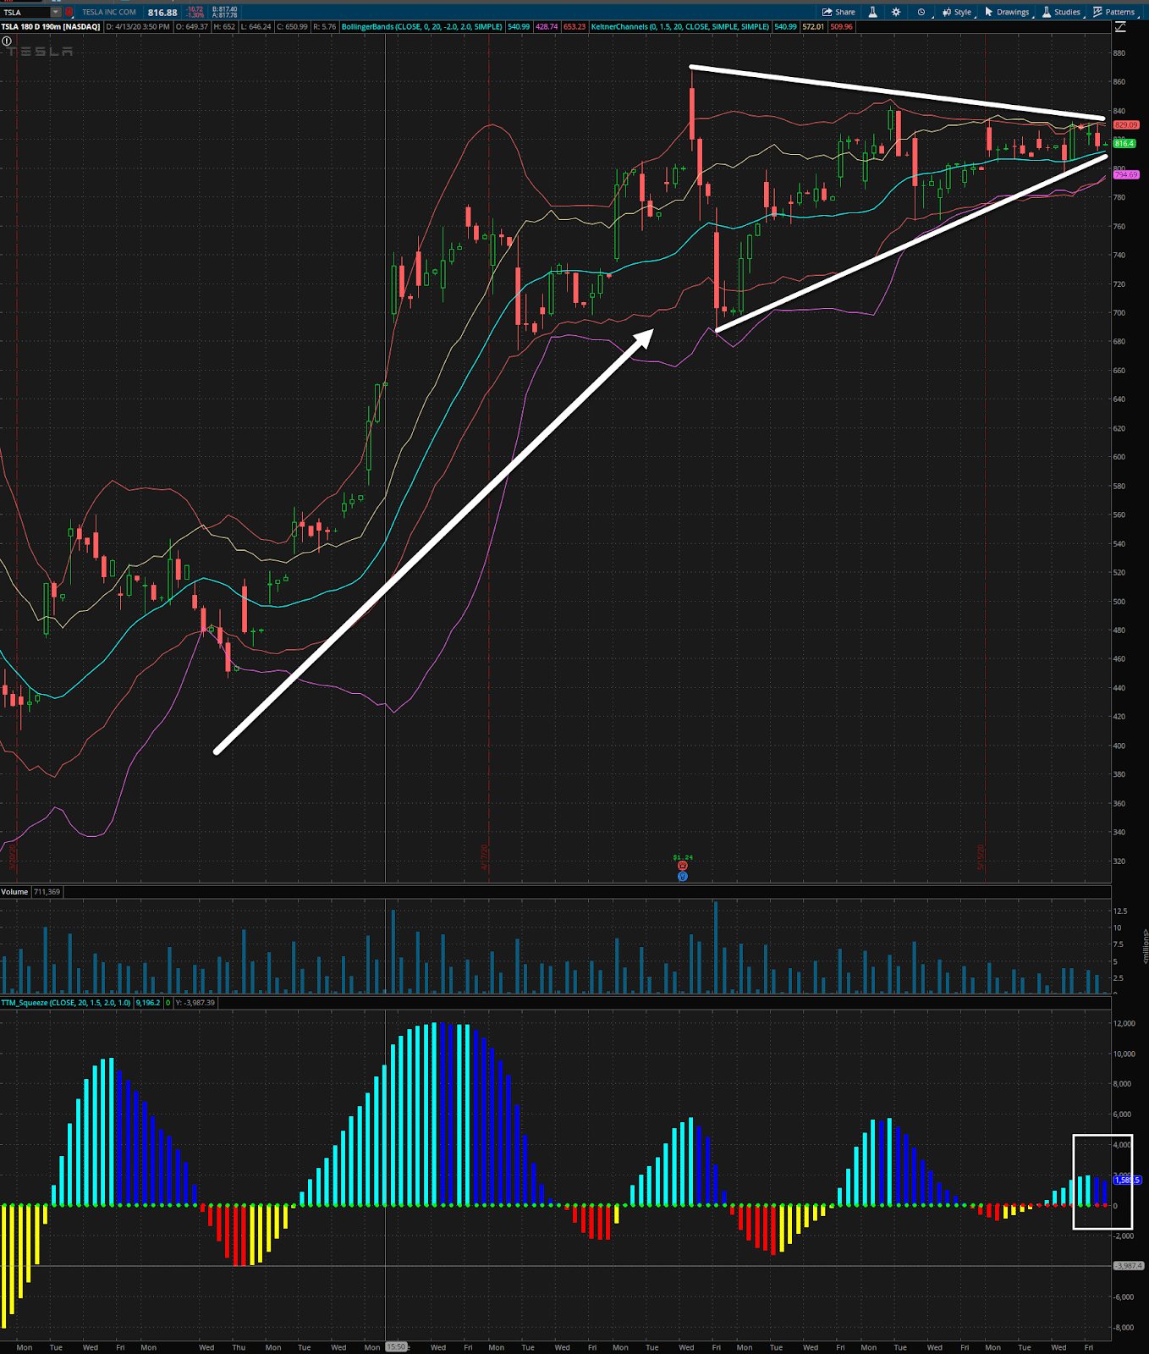Click the chart scale toggle icon at top right
This screenshot has width=1149, height=1354.
click(x=1120, y=27)
